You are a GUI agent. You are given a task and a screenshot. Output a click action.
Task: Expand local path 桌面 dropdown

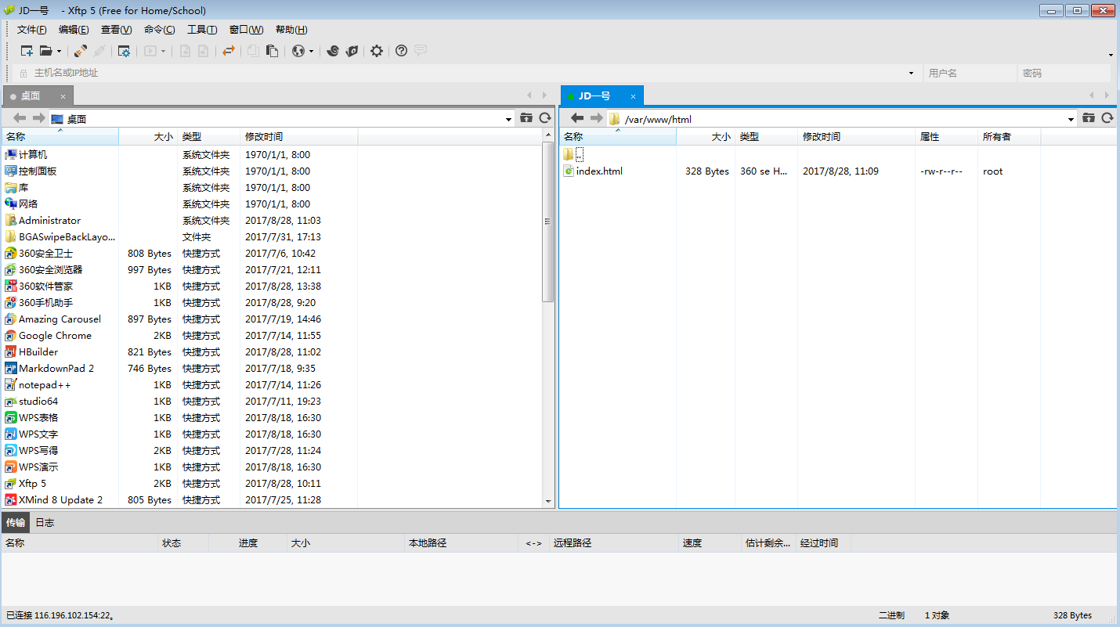(x=510, y=119)
